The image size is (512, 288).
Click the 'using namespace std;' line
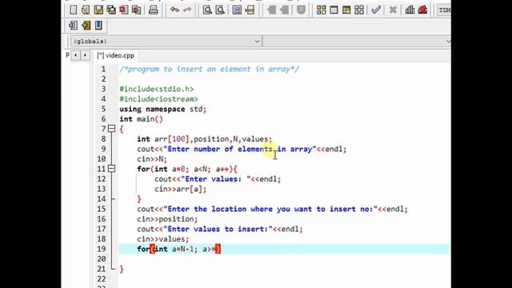click(x=162, y=109)
